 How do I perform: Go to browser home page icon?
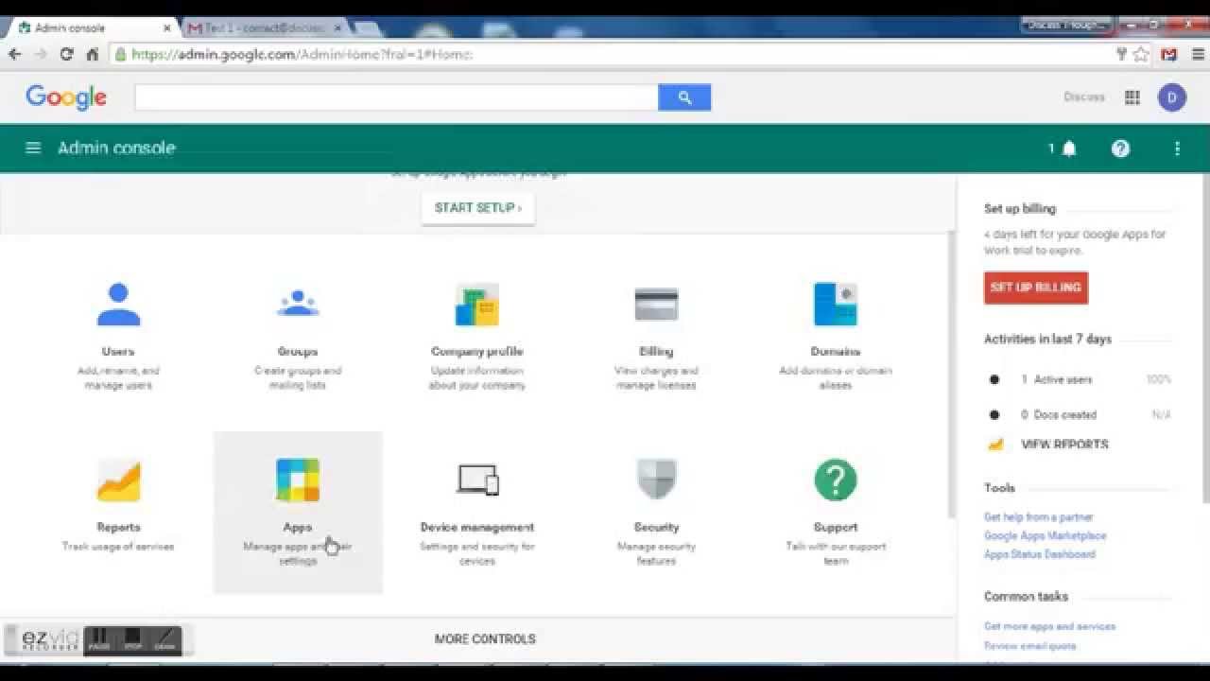[92, 54]
